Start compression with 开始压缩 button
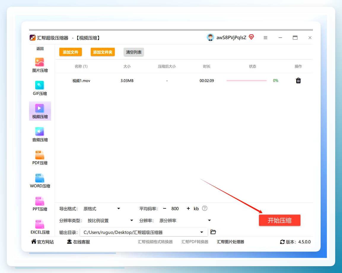The image size is (342, 273). pos(280,220)
